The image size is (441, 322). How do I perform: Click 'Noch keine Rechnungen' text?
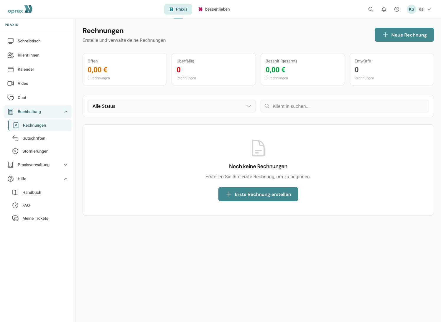[258, 166]
